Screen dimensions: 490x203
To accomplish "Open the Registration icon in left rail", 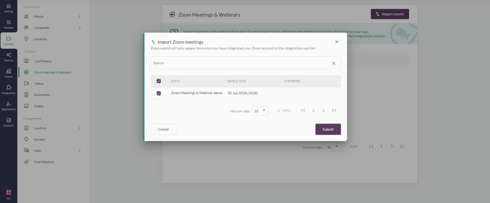I will pos(9,106).
